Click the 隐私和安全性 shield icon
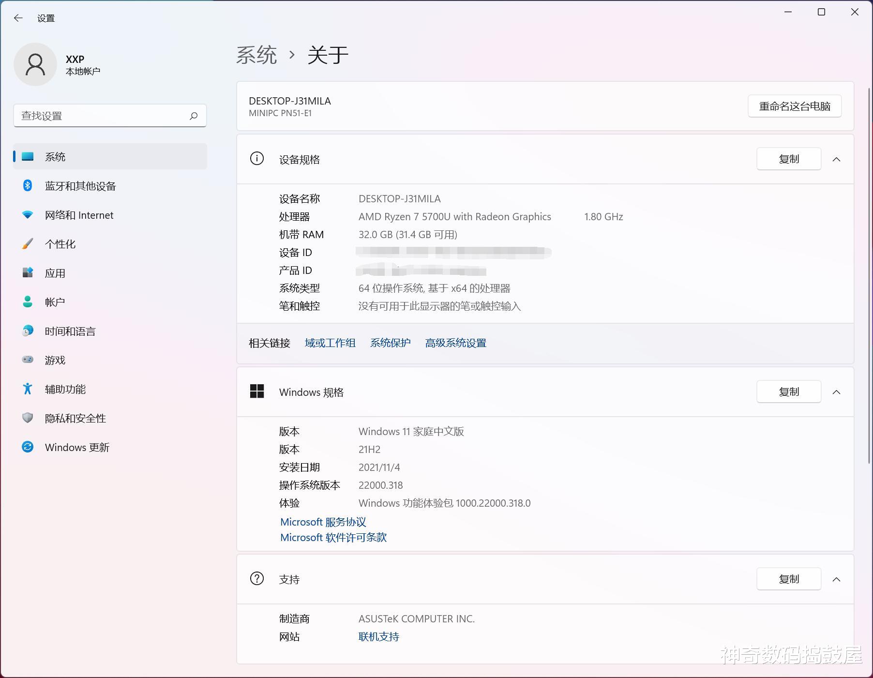Viewport: 873px width, 678px height. point(28,418)
